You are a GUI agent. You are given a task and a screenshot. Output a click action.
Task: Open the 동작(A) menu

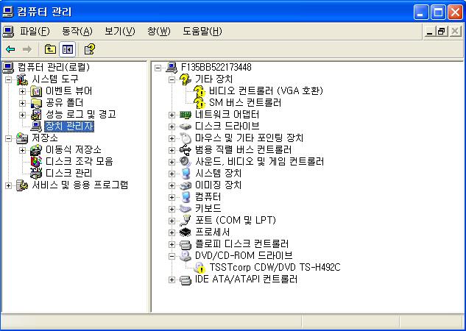[77, 31]
